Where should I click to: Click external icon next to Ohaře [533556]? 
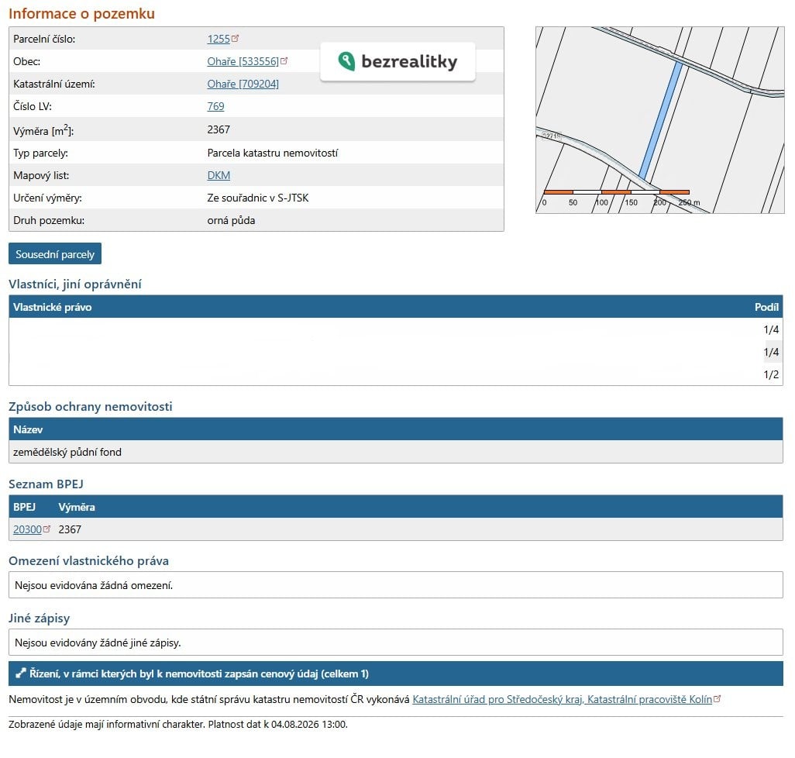click(284, 60)
